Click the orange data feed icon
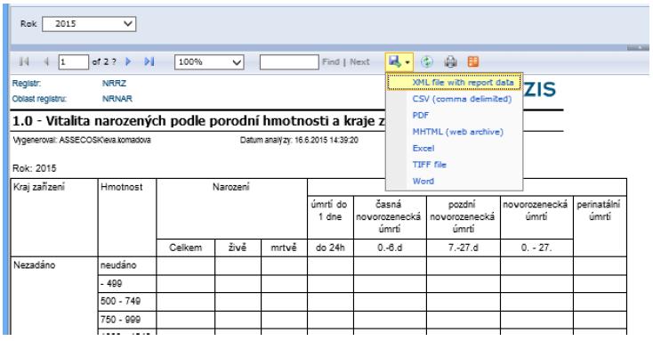 point(473,61)
